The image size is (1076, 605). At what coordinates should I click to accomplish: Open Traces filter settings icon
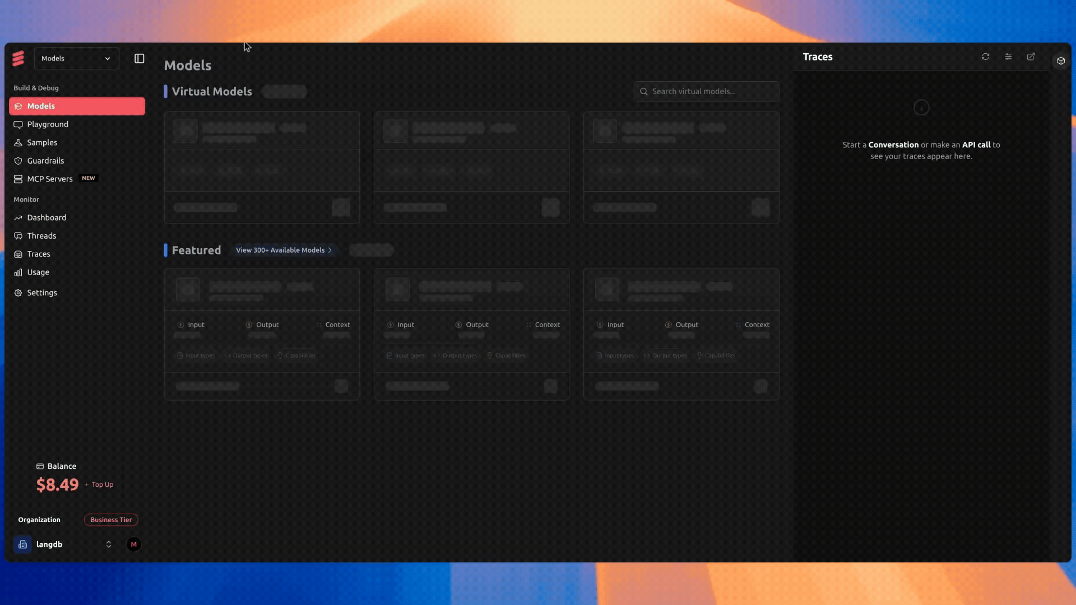pyautogui.click(x=1008, y=57)
